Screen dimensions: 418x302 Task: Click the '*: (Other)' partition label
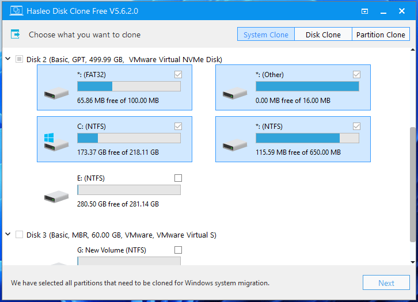click(269, 75)
